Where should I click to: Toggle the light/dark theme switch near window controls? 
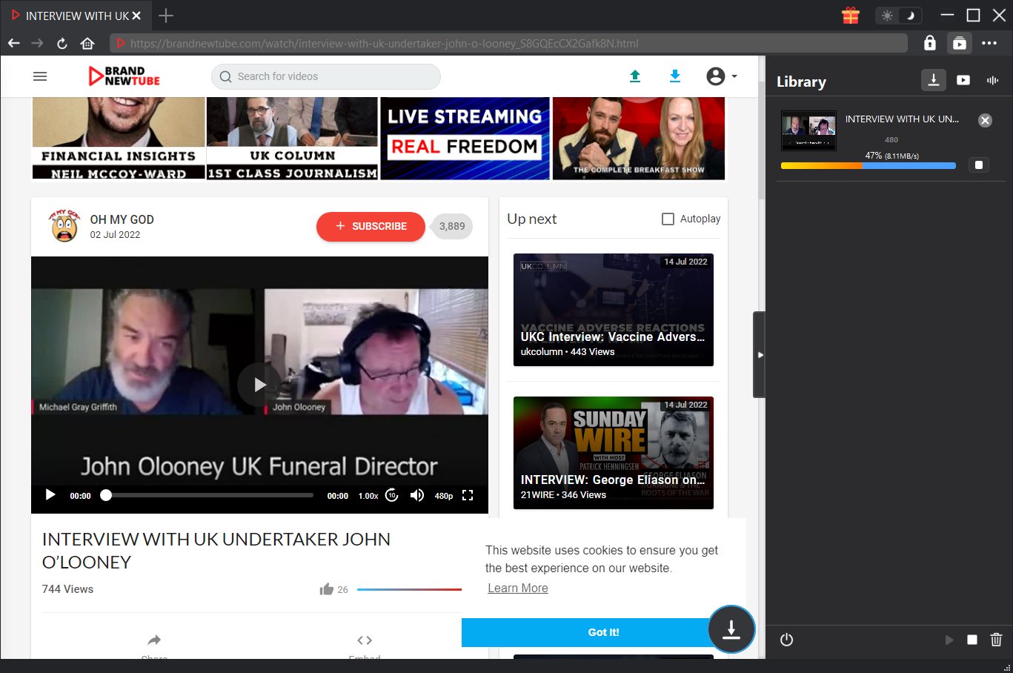[898, 15]
